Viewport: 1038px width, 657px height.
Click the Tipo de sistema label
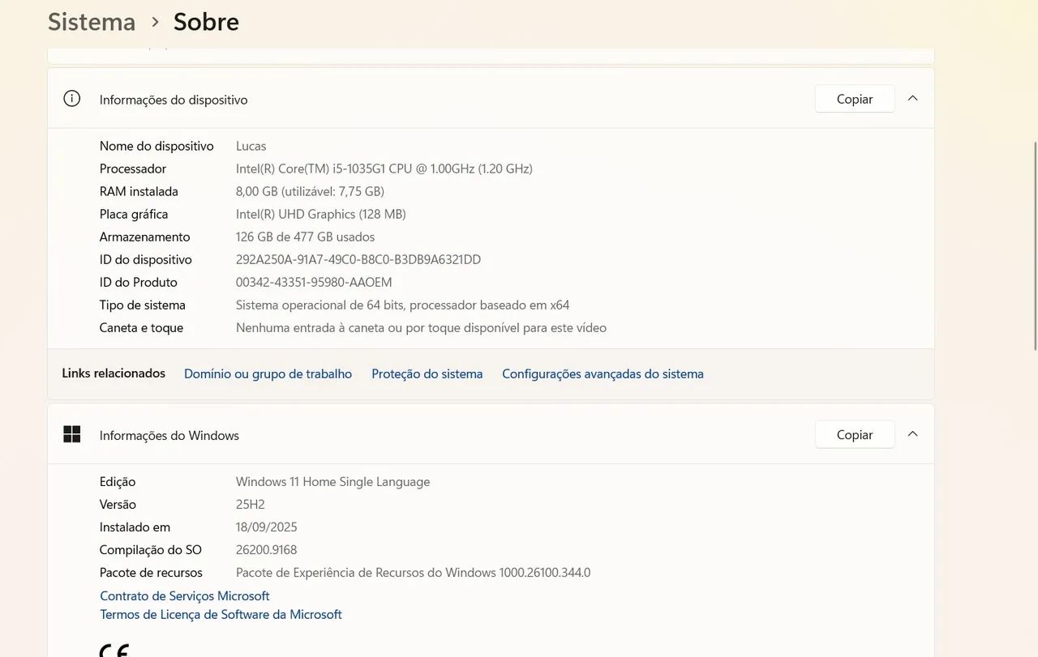[143, 305]
